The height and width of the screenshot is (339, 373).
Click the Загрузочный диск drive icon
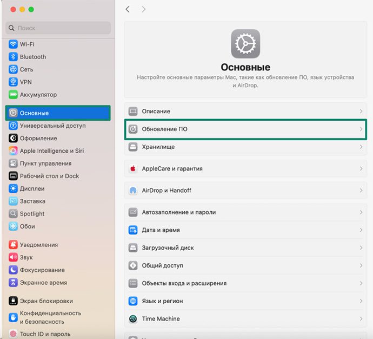click(x=133, y=248)
